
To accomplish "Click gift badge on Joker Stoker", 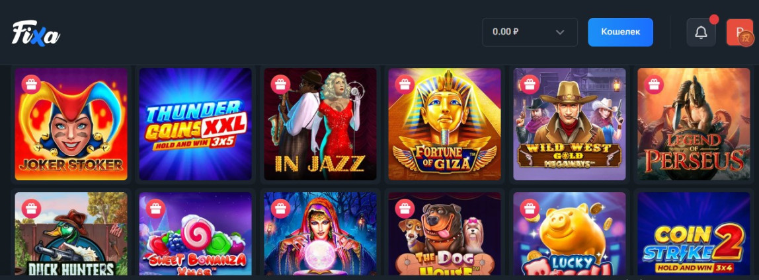I will 32,85.
